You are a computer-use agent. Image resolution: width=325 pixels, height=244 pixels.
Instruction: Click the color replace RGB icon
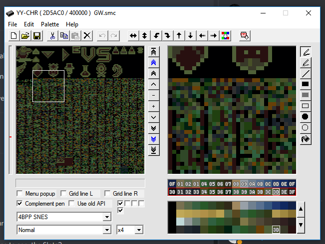point(225,36)
